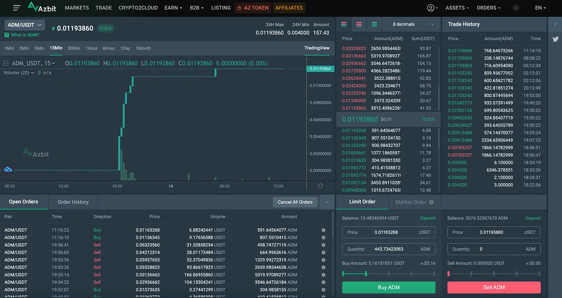
Task: Toggle light theme sun icon
Action: click(x=516, y=8)
